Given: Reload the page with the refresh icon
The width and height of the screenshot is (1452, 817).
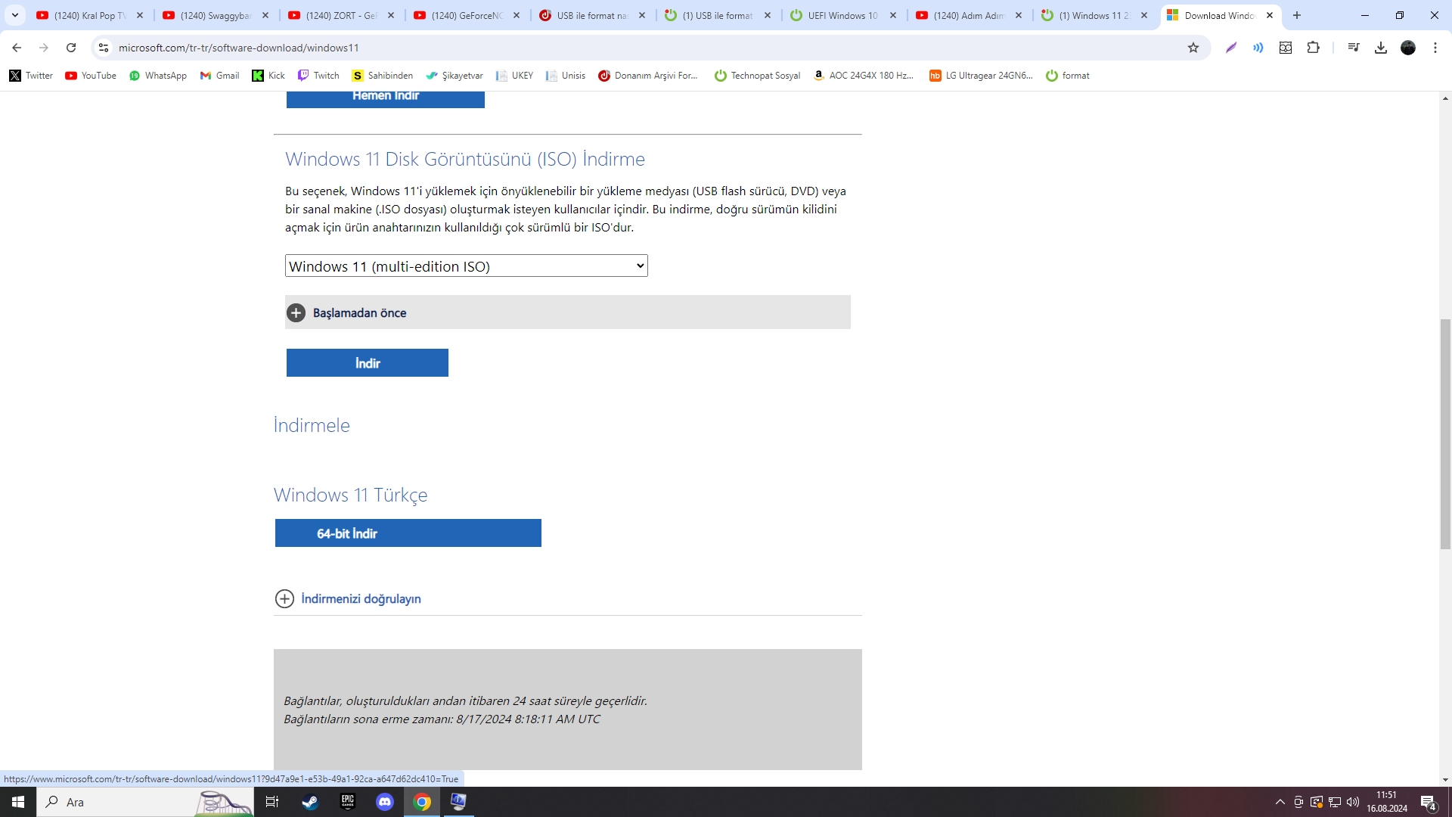Looking at the screenshot, I should (71, 48).
